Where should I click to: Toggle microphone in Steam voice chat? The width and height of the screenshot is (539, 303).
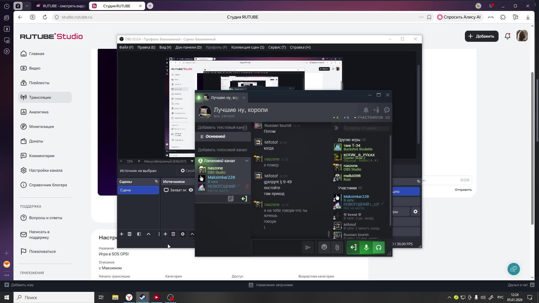tap(366, 247)
